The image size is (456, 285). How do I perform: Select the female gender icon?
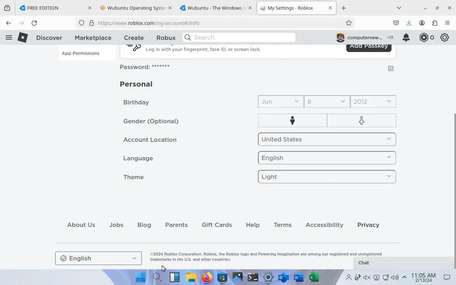pos(361,120)
